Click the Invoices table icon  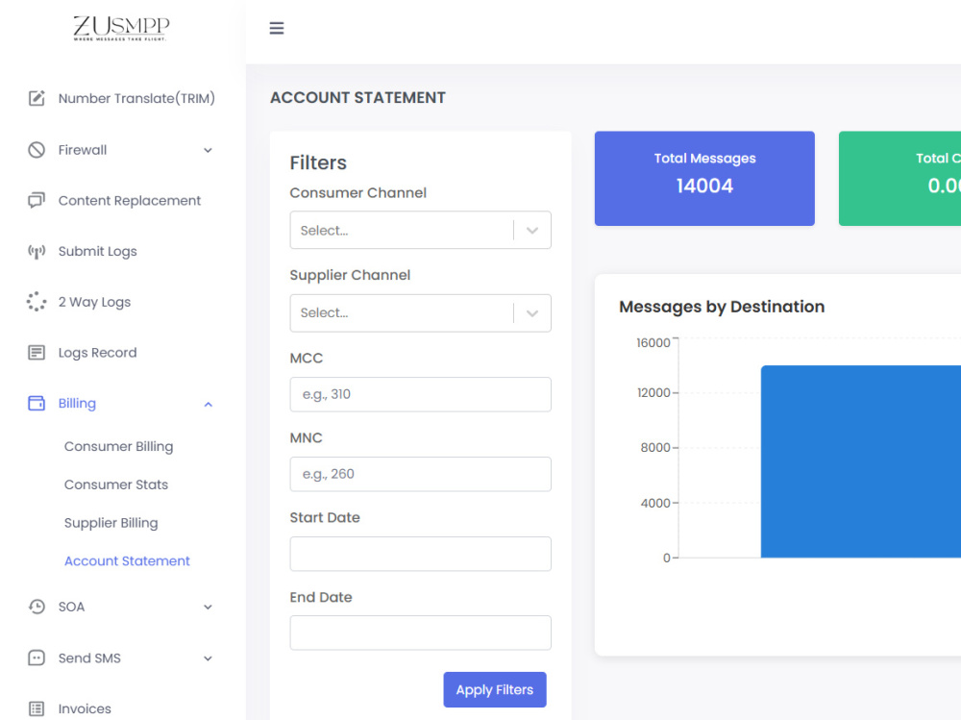37,708
